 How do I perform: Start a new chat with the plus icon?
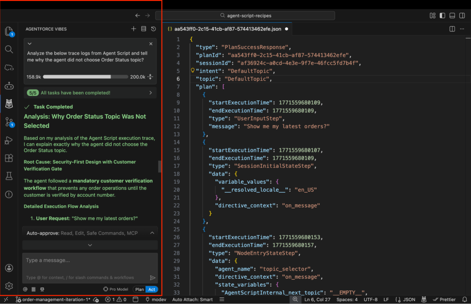click(134, 28)
